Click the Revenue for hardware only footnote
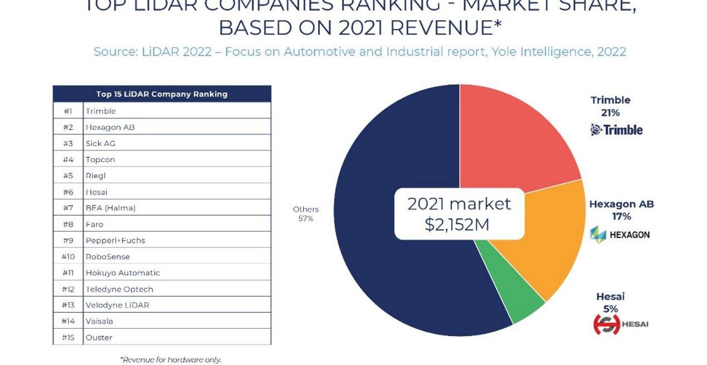 [x=170, y=359]
